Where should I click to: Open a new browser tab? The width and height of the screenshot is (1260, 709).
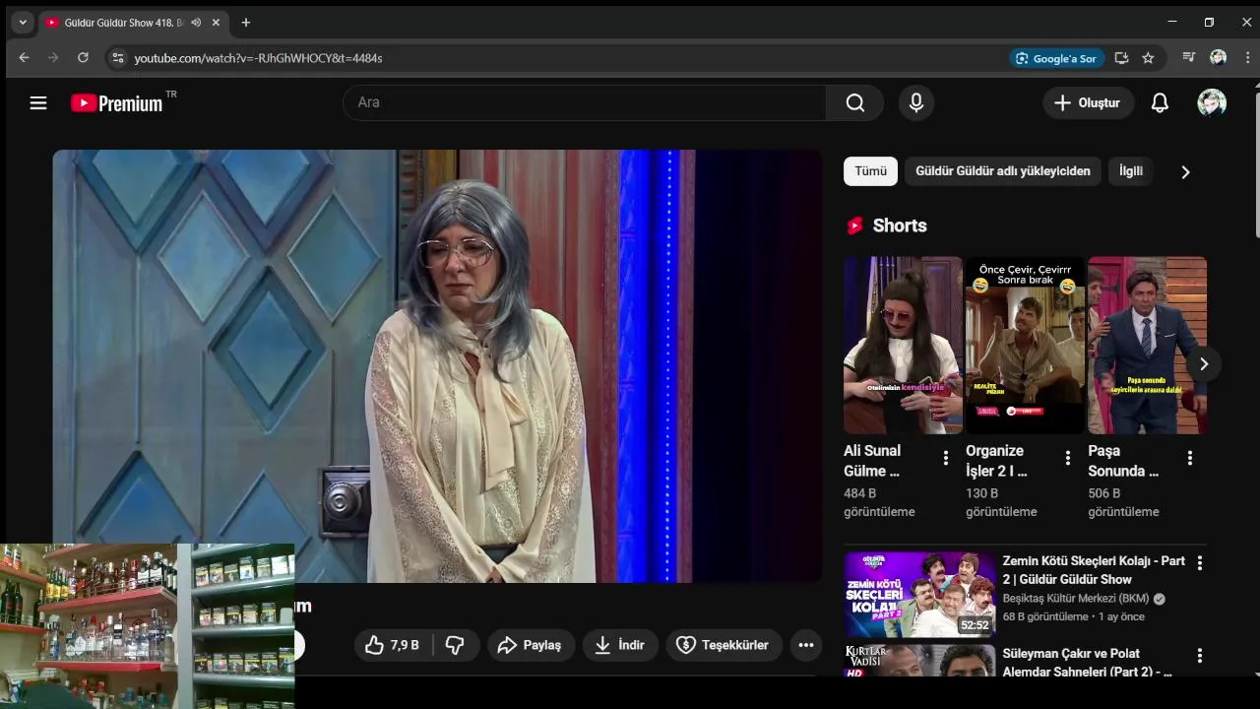tap(246, 23)
